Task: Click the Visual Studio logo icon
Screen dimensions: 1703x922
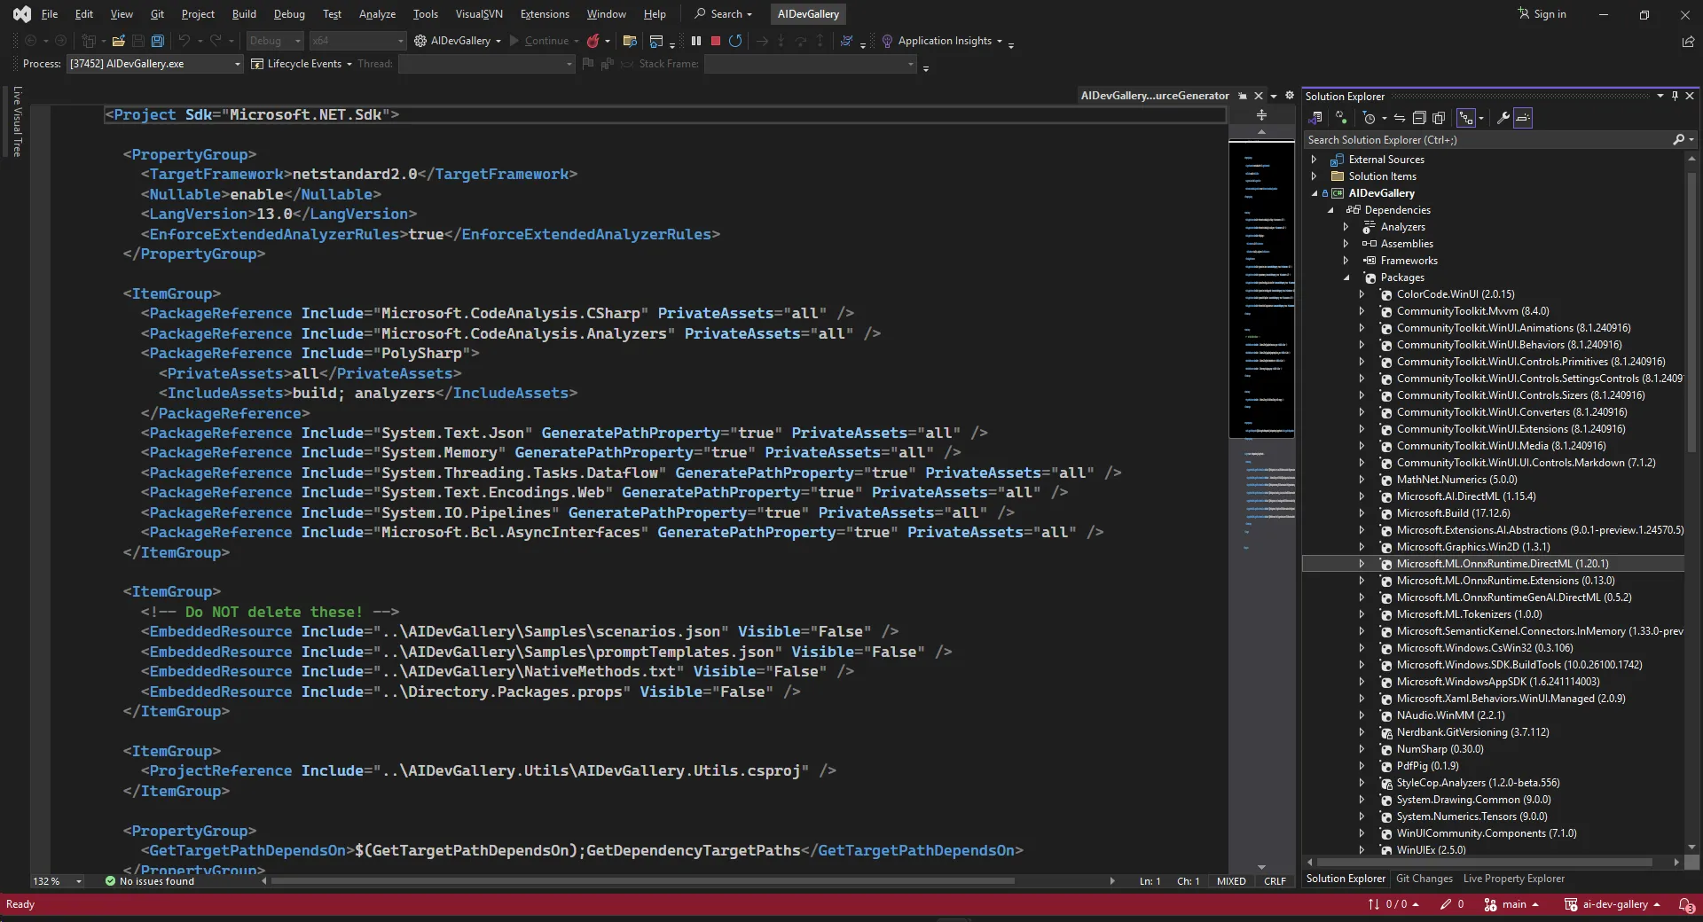Action: pos(22,14)
